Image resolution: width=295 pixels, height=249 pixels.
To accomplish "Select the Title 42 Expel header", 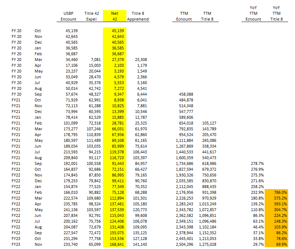I will click(x=91, y=16).
